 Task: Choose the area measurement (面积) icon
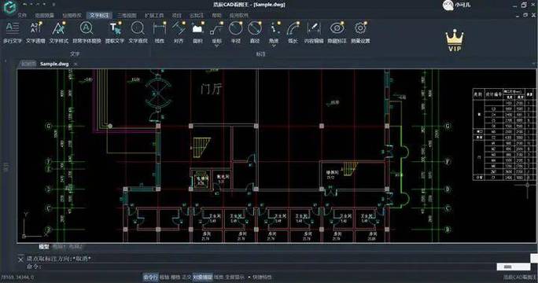coord(197,32)
